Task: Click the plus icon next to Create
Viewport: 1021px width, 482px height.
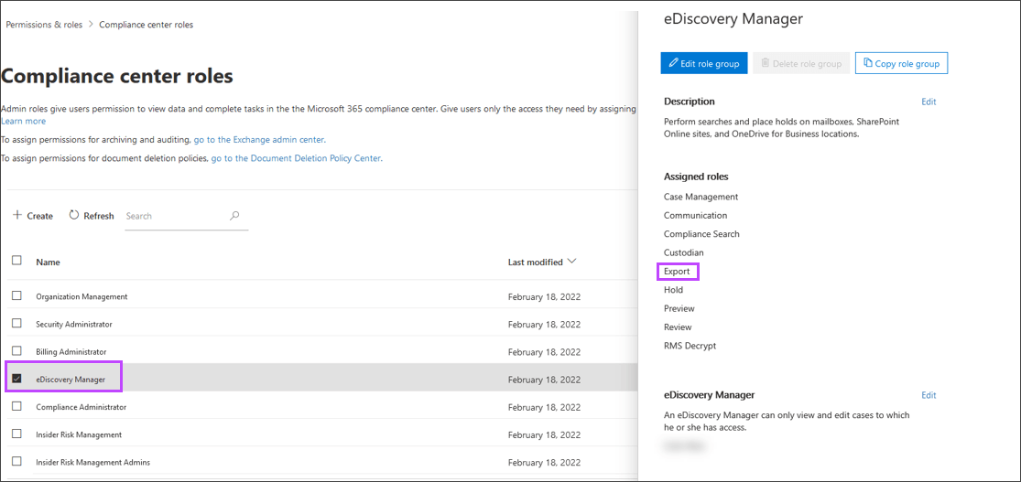Action: click(16, 216)
